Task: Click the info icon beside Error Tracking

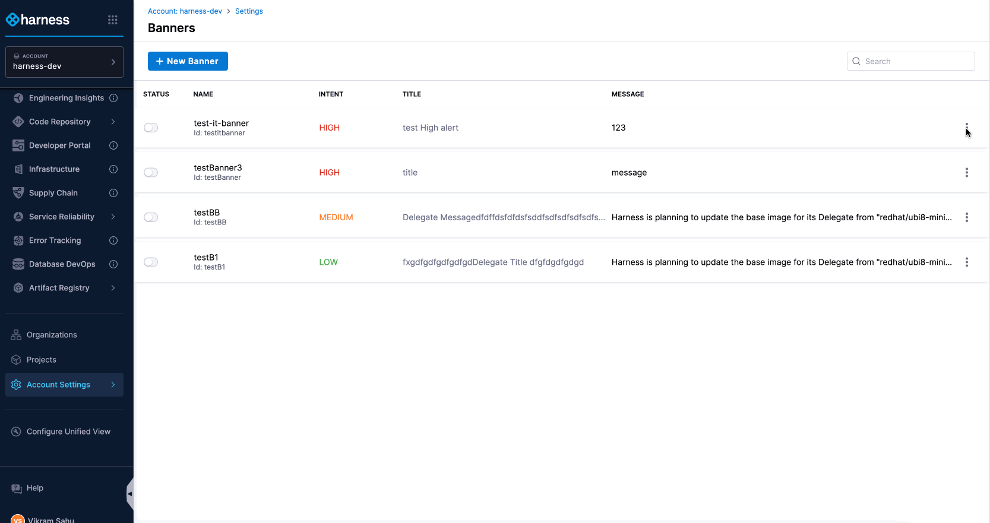Action: click(113, 240)
